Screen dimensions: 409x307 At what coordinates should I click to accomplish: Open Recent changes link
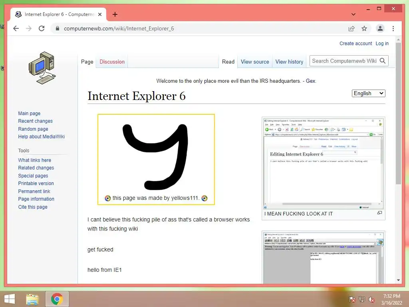[x=35, y=121]
